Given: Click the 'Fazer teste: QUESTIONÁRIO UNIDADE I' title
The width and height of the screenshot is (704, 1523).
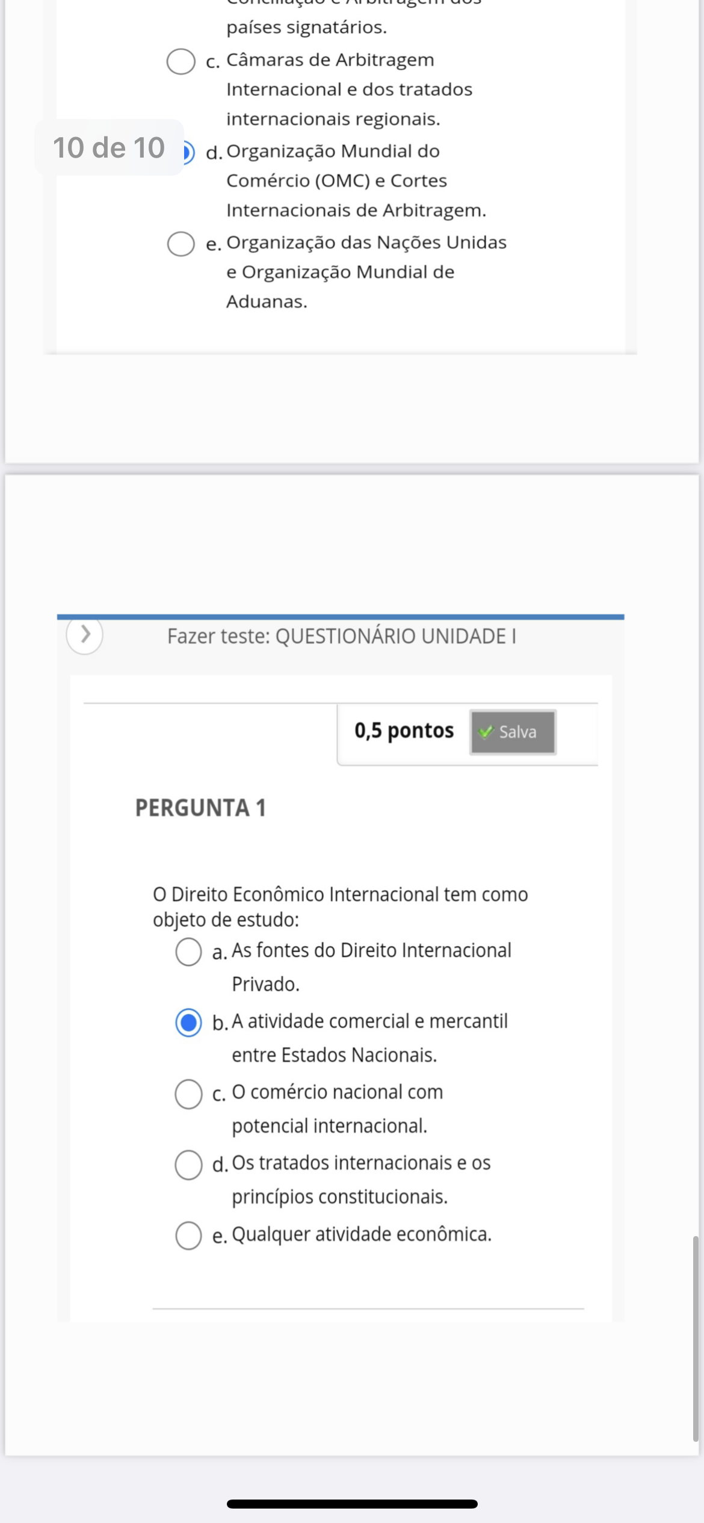Looking at the screenshot, I should [341, 636].
